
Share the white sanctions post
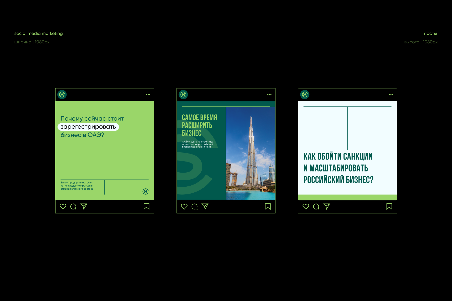coord(326,206)
